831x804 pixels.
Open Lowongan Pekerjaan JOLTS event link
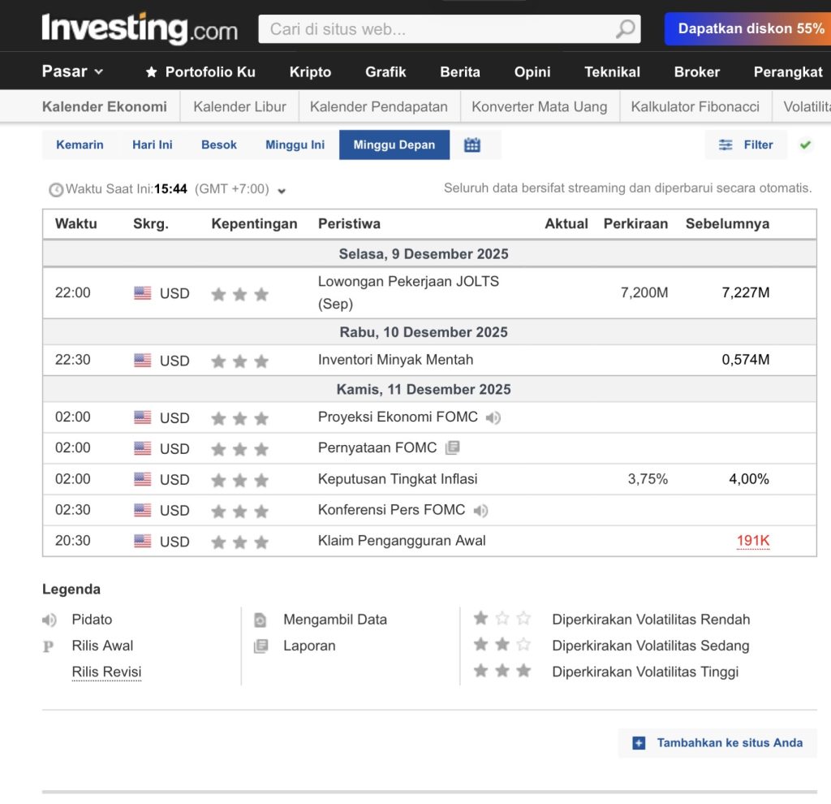point(408,282)
